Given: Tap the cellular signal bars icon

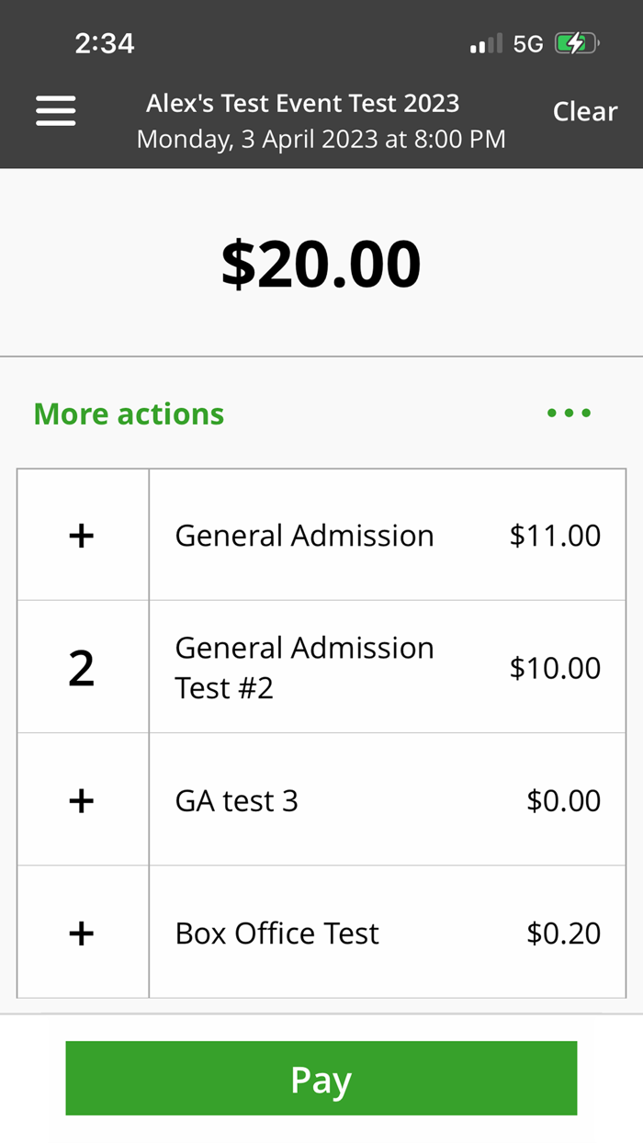Looking at the screenshot, I should click(486, 43).
